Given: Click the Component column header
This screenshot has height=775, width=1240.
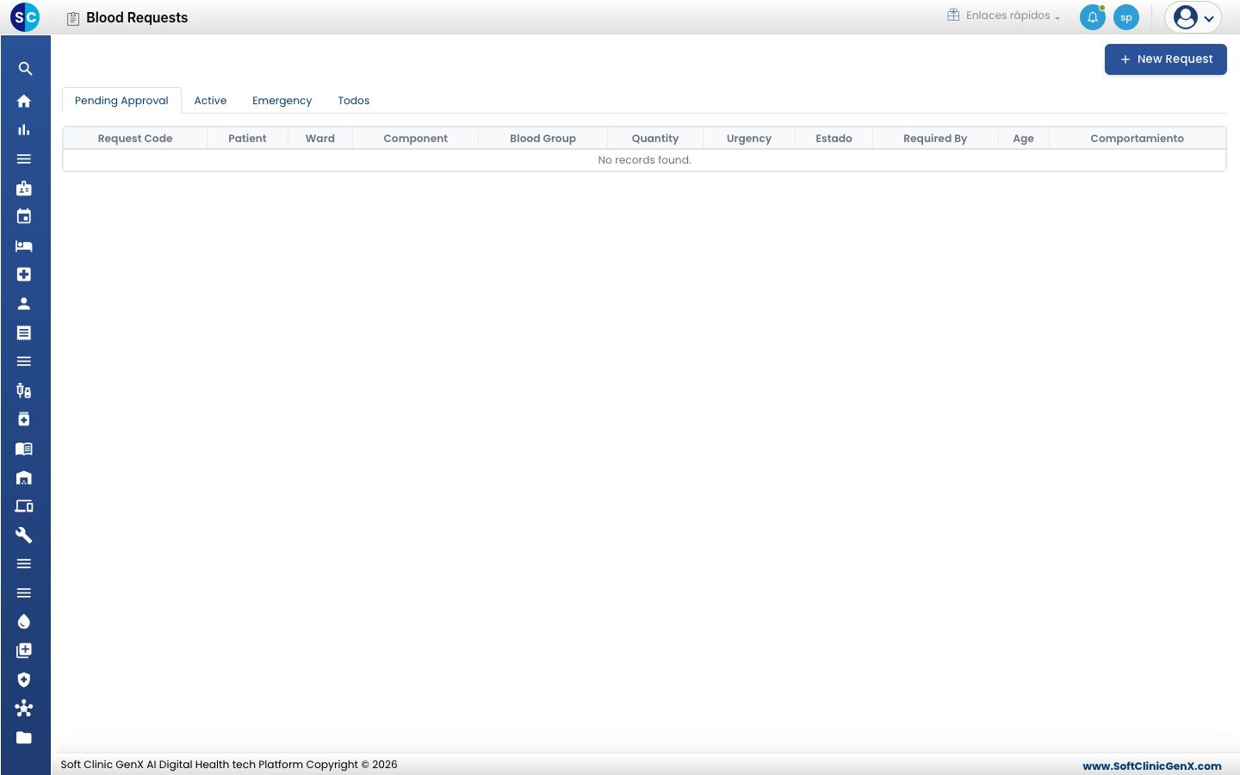Looking at the screenshot, I should pos(416,139).
